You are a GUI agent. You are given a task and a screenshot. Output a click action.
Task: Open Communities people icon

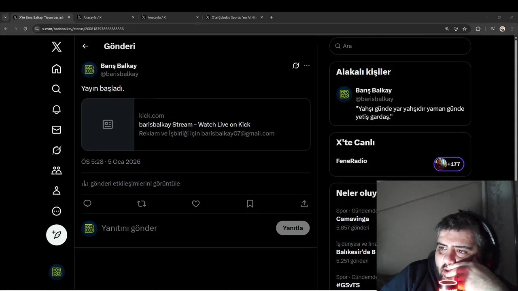[x=57, y=171]
